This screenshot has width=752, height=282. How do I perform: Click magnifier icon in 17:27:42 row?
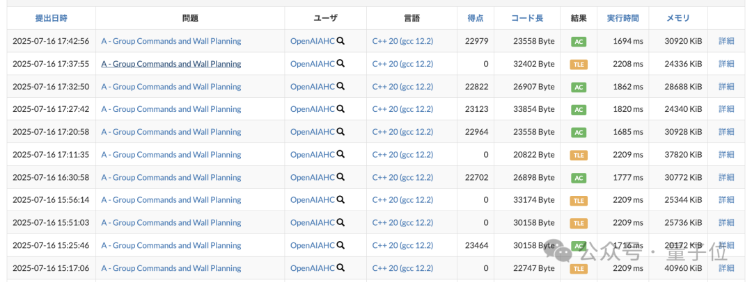340,109
